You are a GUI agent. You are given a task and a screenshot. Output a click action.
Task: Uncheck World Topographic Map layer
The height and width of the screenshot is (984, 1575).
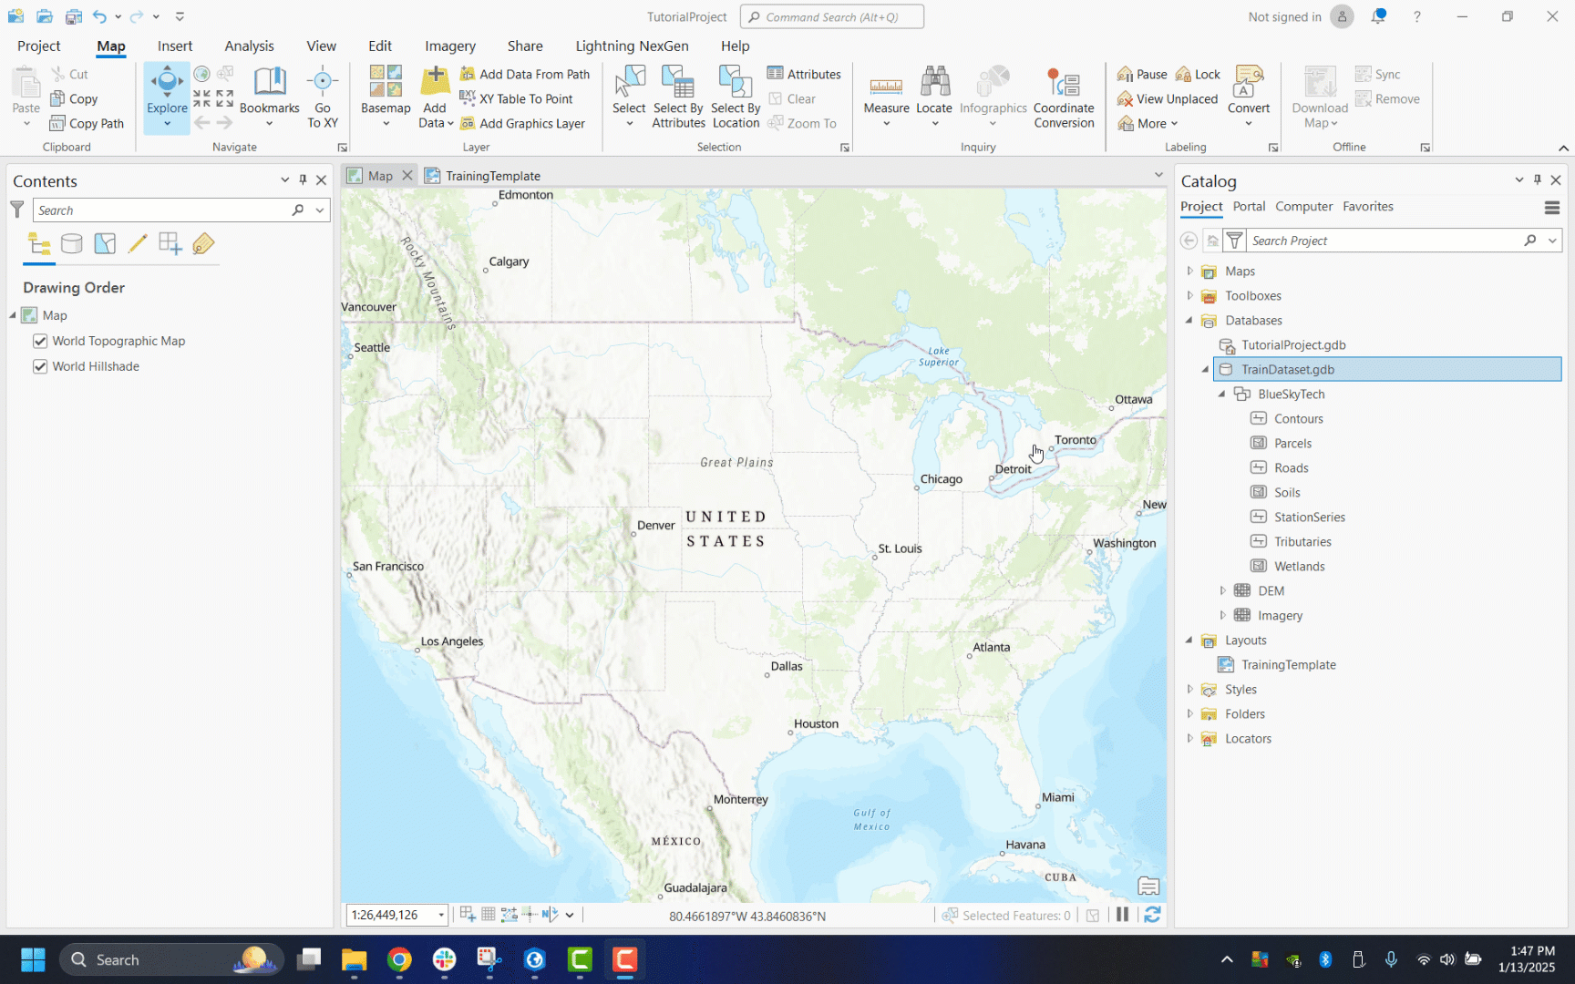tap(40, 341)
